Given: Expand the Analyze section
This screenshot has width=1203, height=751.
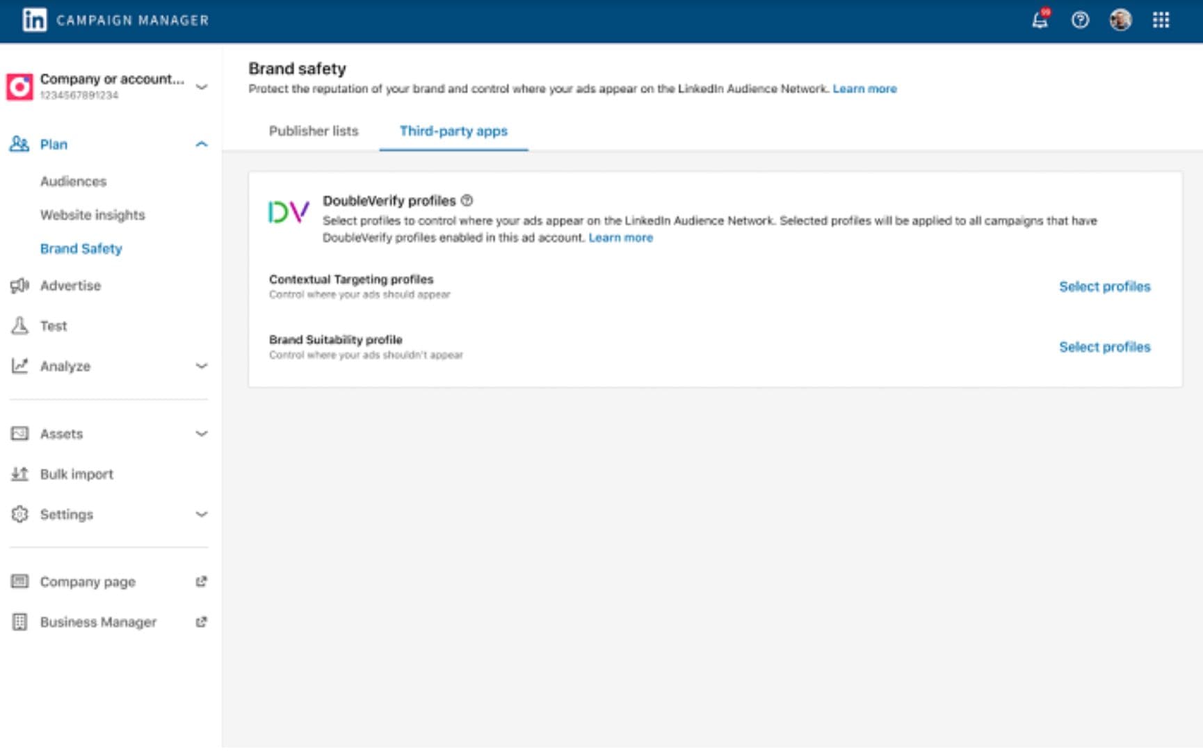Looking at the screenshot, I should click(x=201, y=366).
